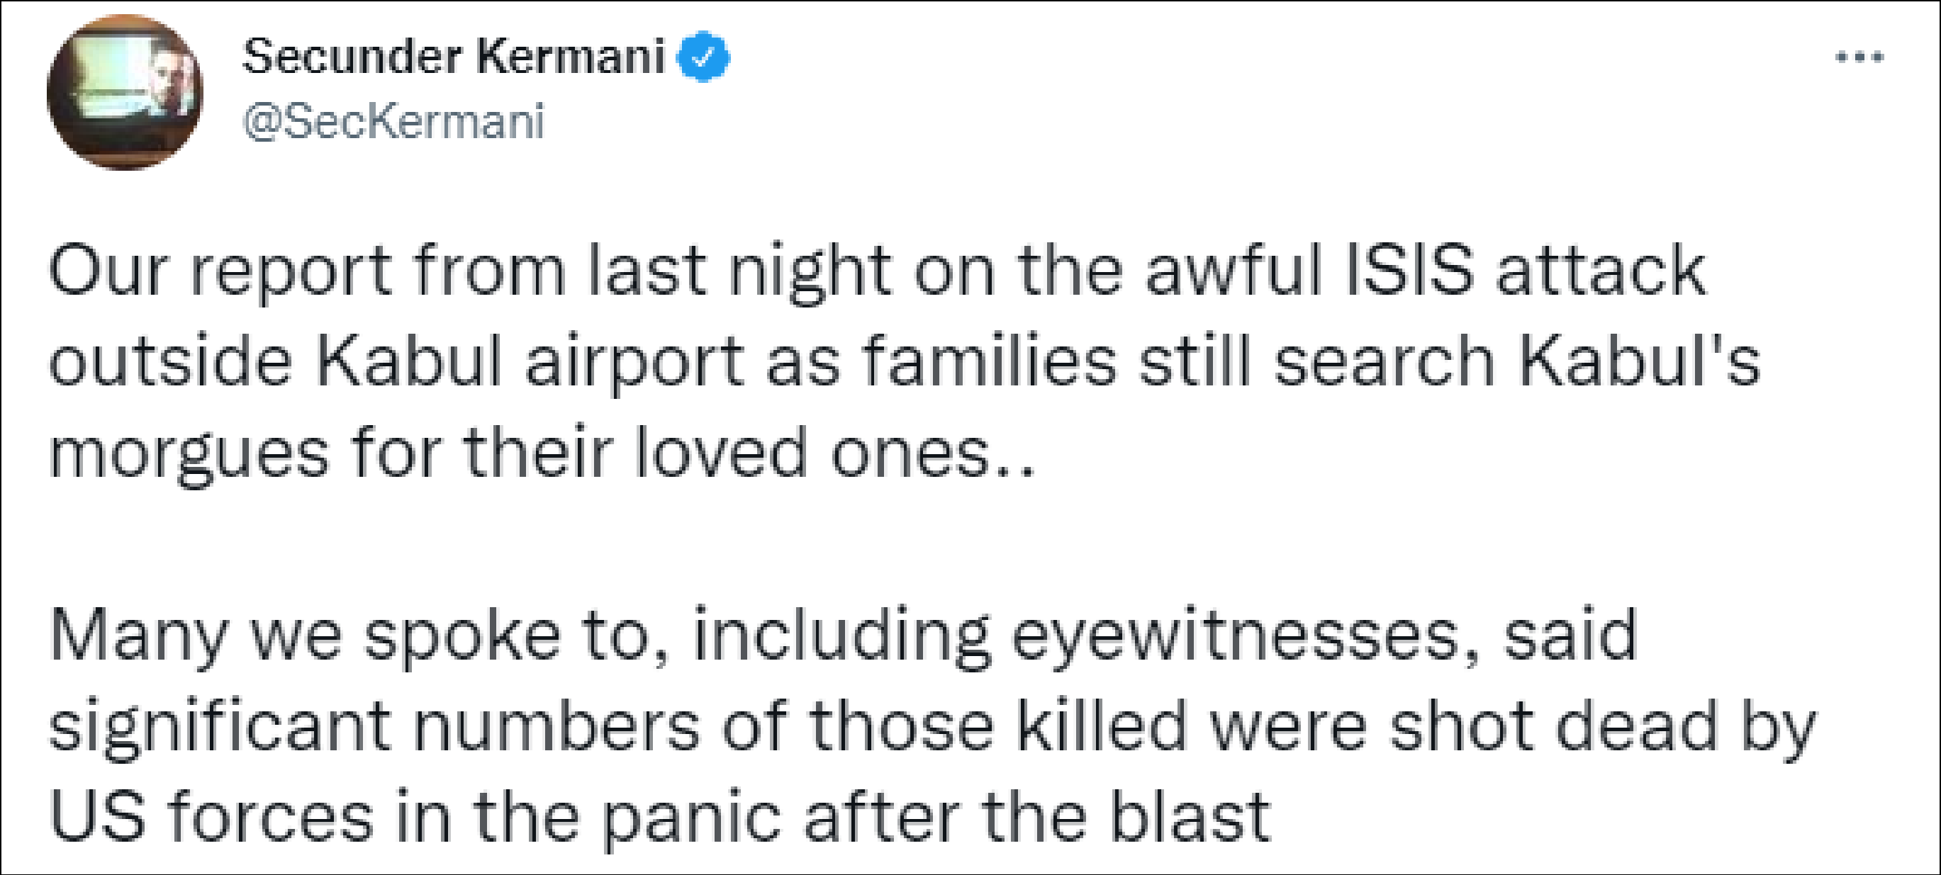Click the word "airport" in the second line
Viewport: 1941px width, 875px height.
[x=634, y=363]
